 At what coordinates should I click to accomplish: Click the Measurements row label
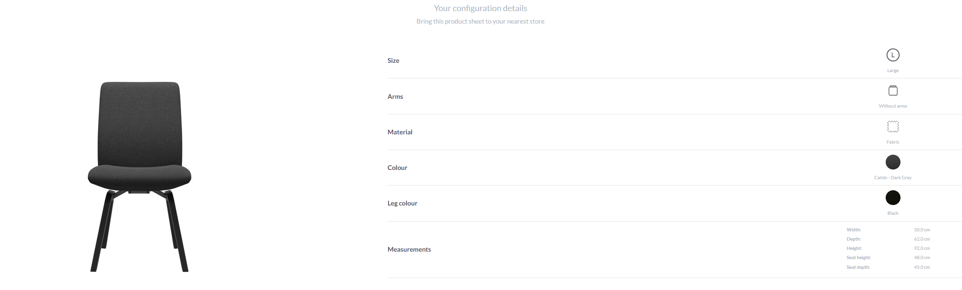pyautogui.click(x=409, y=249)
